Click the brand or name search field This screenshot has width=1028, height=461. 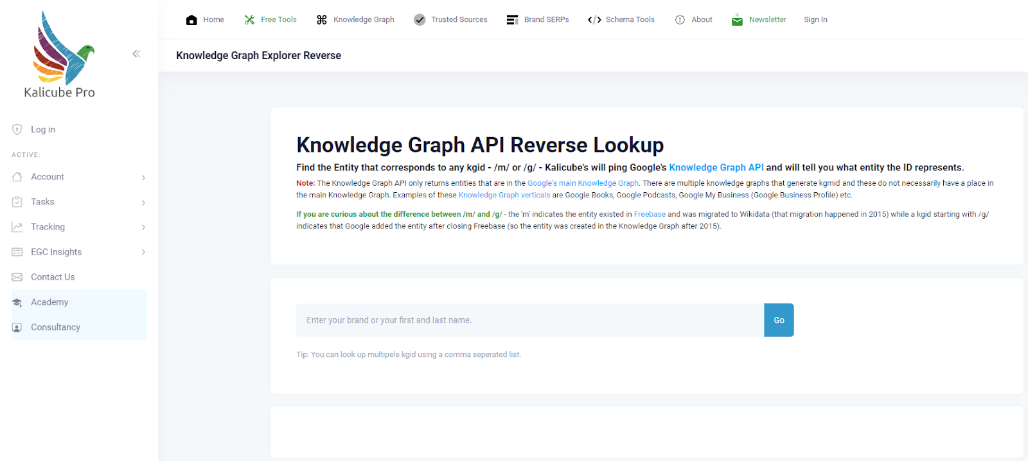tap(530, 320)
